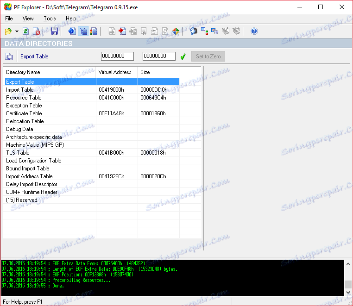Click the Save floppy disk icon
353x306 pixels.
click(54, 31)
